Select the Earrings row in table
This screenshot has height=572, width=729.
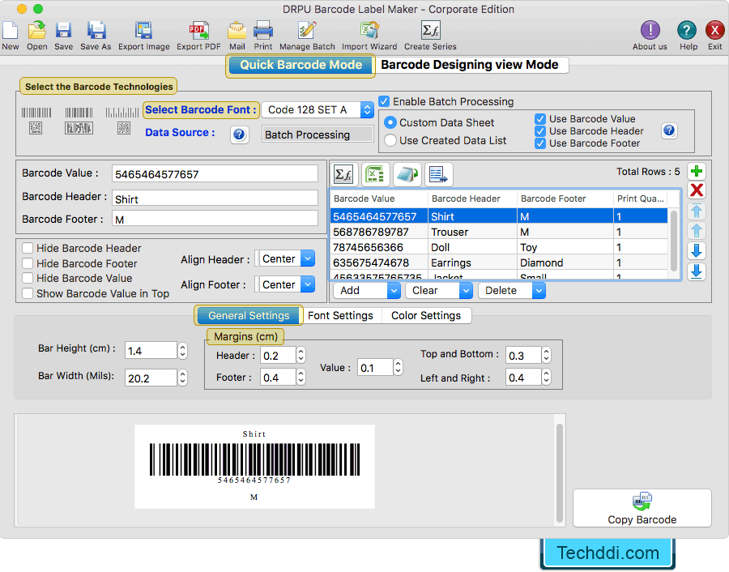499,263
